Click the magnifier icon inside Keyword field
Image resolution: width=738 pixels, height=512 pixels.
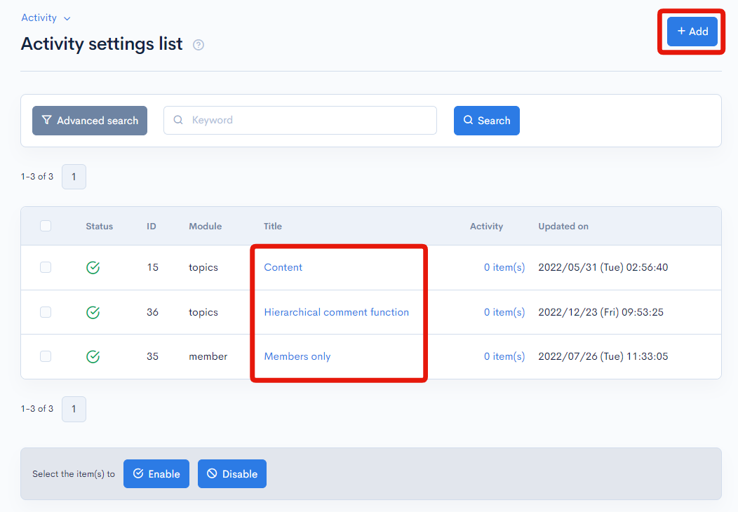pos(178,120)
